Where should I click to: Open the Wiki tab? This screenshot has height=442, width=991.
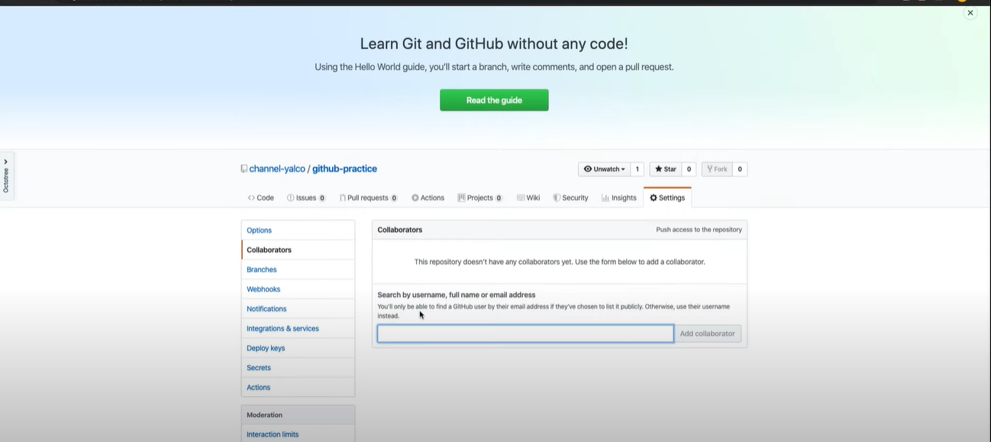pos(528,198)
